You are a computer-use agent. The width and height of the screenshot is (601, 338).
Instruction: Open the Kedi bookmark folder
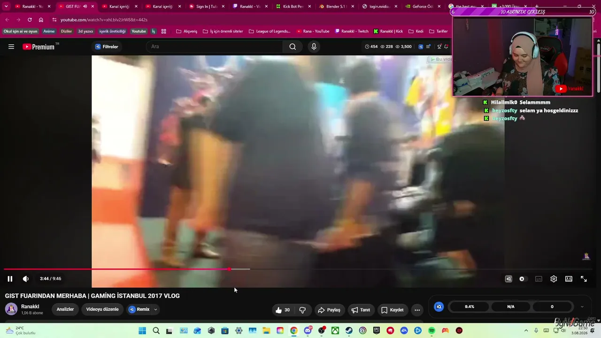416,31
